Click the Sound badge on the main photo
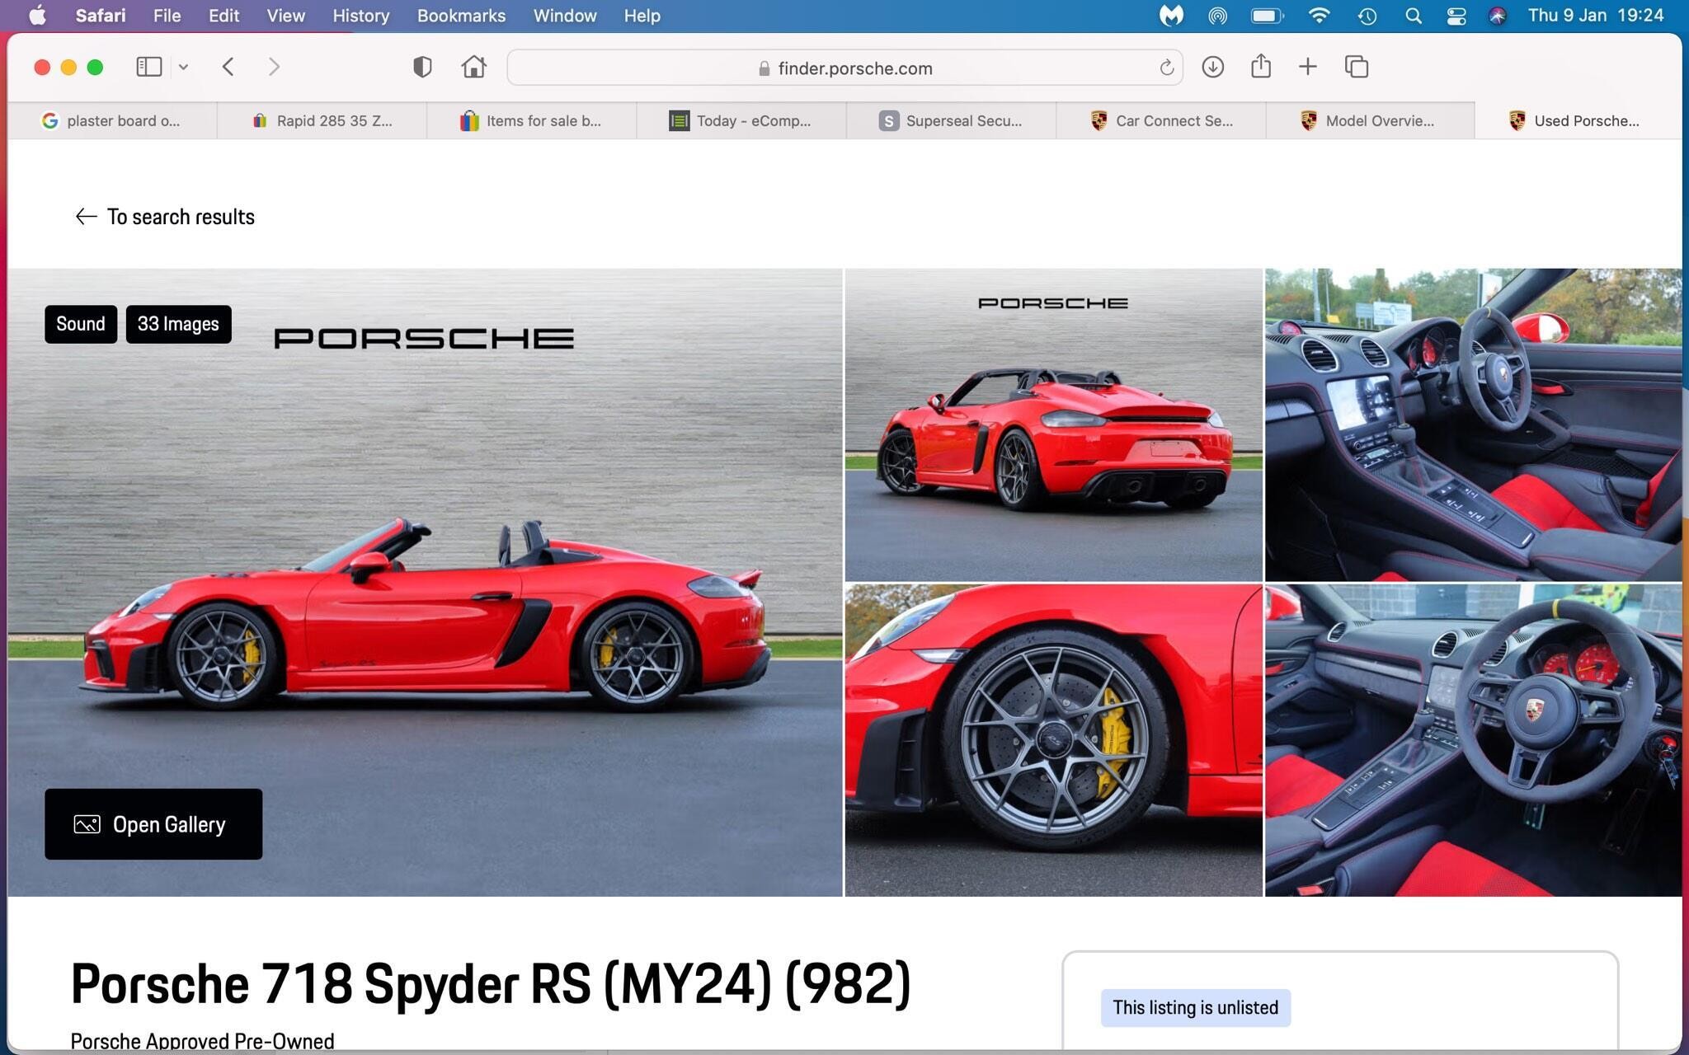 tap(81, 324)
